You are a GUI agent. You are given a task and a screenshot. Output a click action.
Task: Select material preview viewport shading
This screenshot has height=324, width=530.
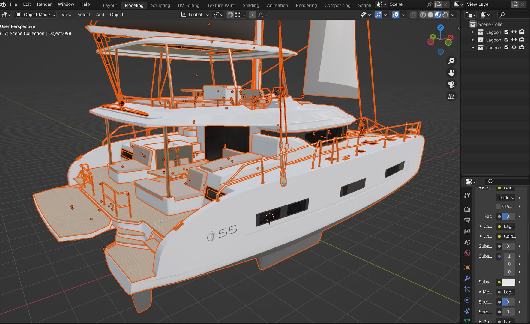[x=438, y=15]
